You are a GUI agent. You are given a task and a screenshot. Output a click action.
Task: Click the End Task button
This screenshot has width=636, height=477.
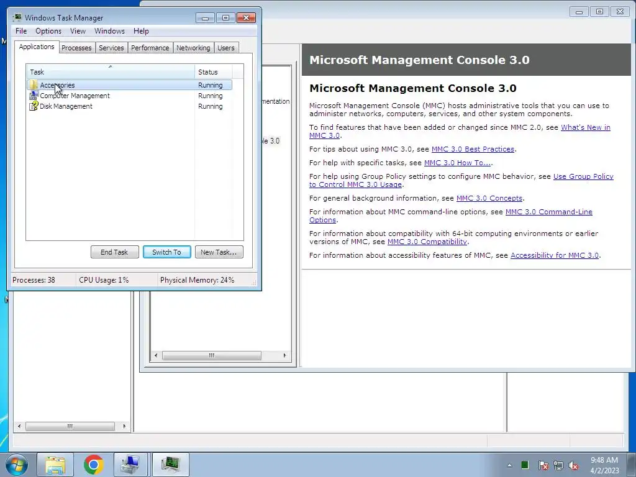click(114, 252)
